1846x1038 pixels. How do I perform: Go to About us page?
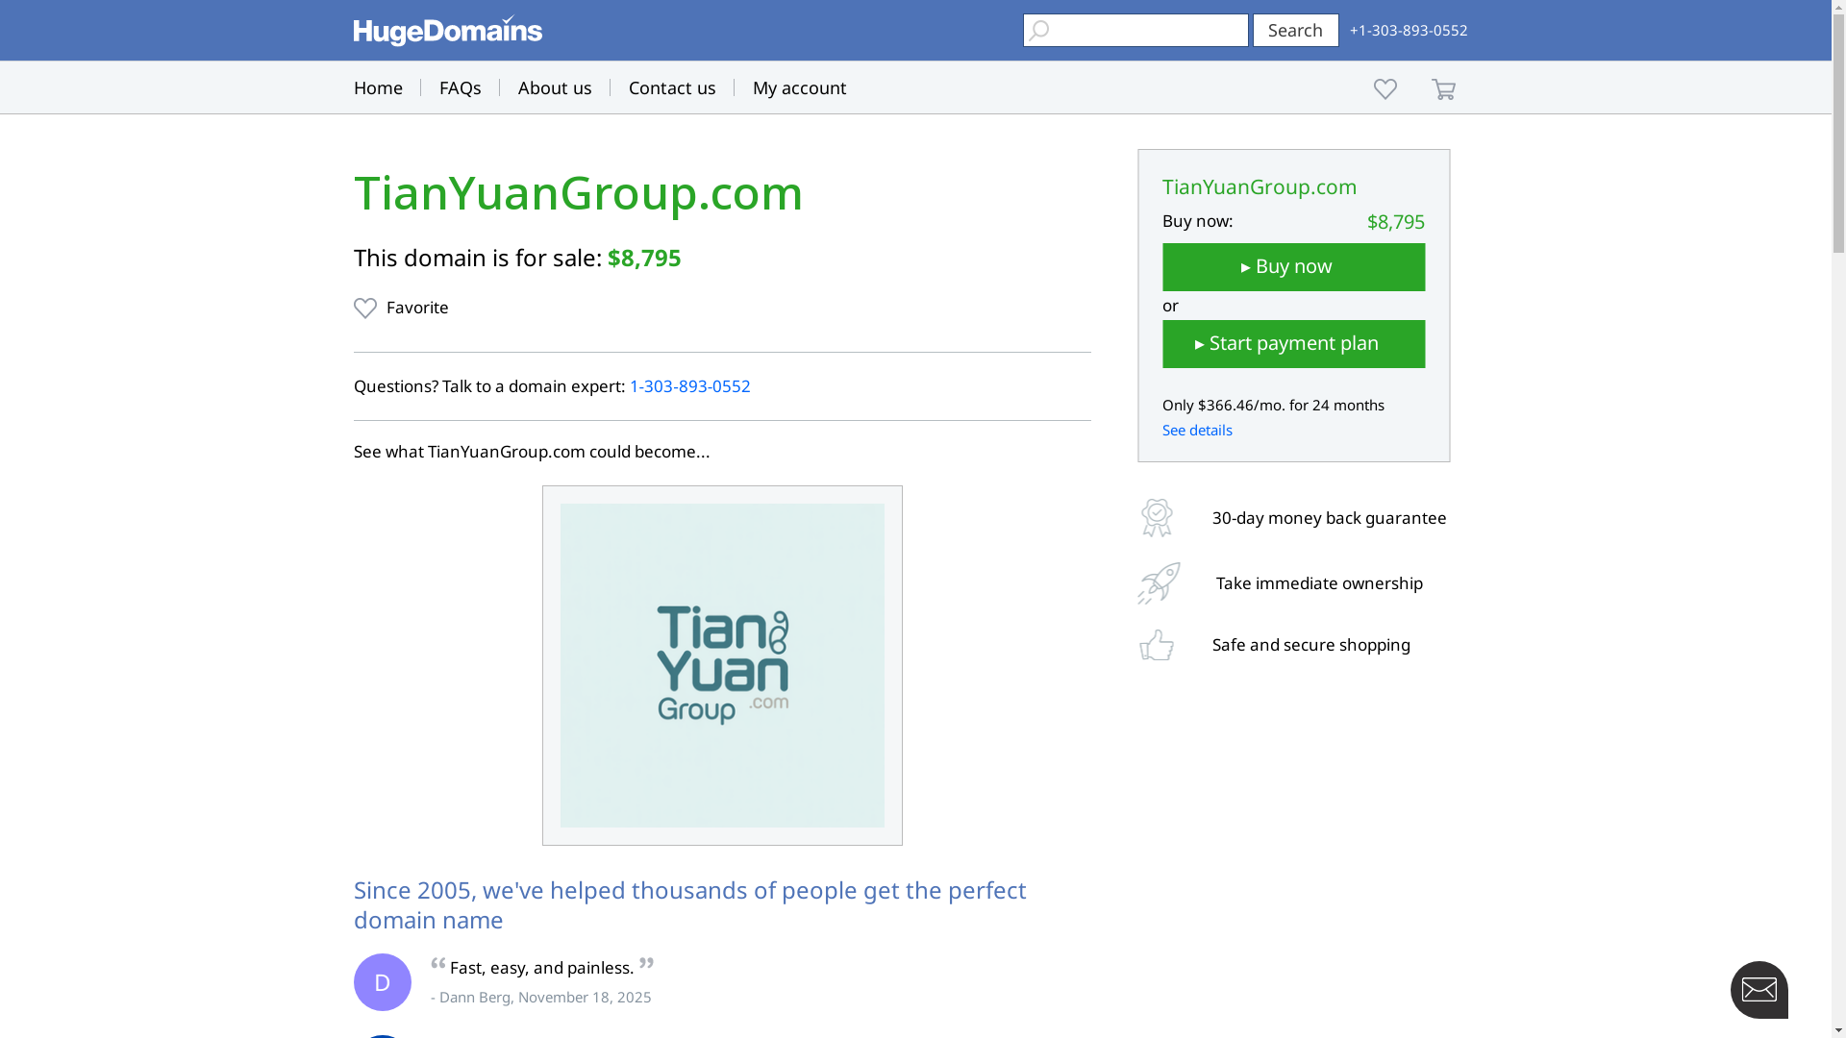pyautogui.click(x=555, y=87)
